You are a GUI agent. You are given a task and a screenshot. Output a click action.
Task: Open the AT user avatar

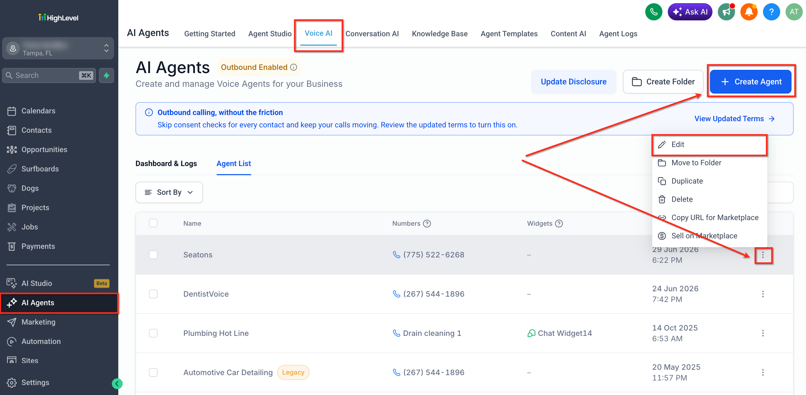794,12
